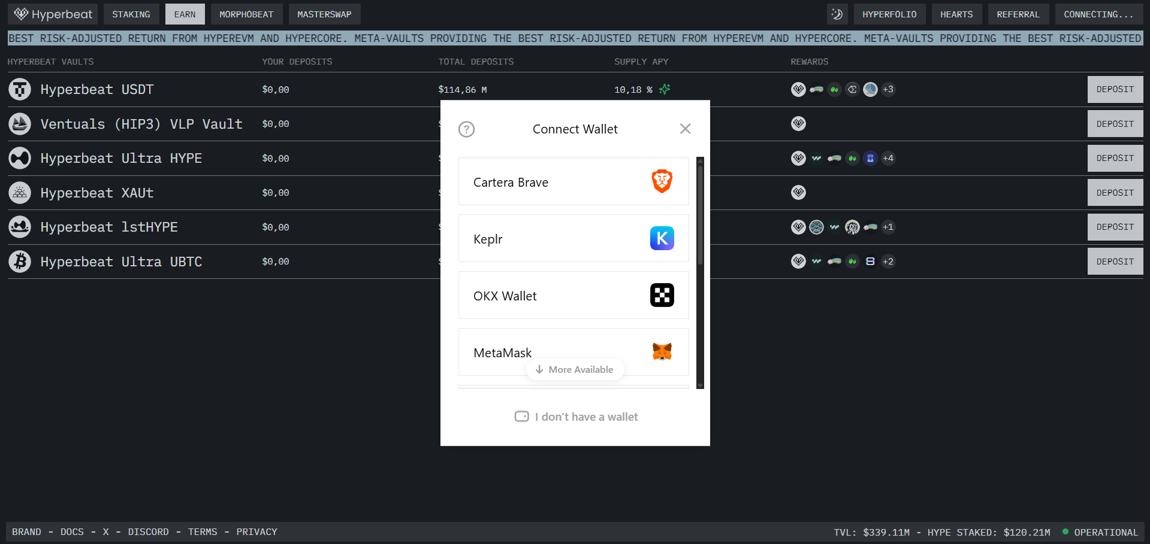Open the Staking tab
Viewport: 1150px width, 544px height.
click(x=131, y=14)
